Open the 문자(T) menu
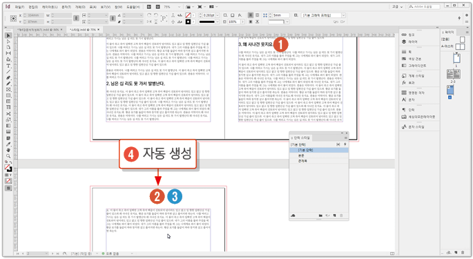Screen dimensions: 473x259 tap(66, 7)
